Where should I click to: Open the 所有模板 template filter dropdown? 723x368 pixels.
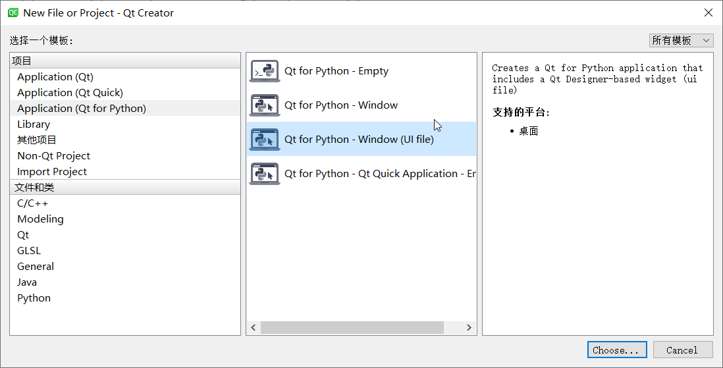pos(682,41)
